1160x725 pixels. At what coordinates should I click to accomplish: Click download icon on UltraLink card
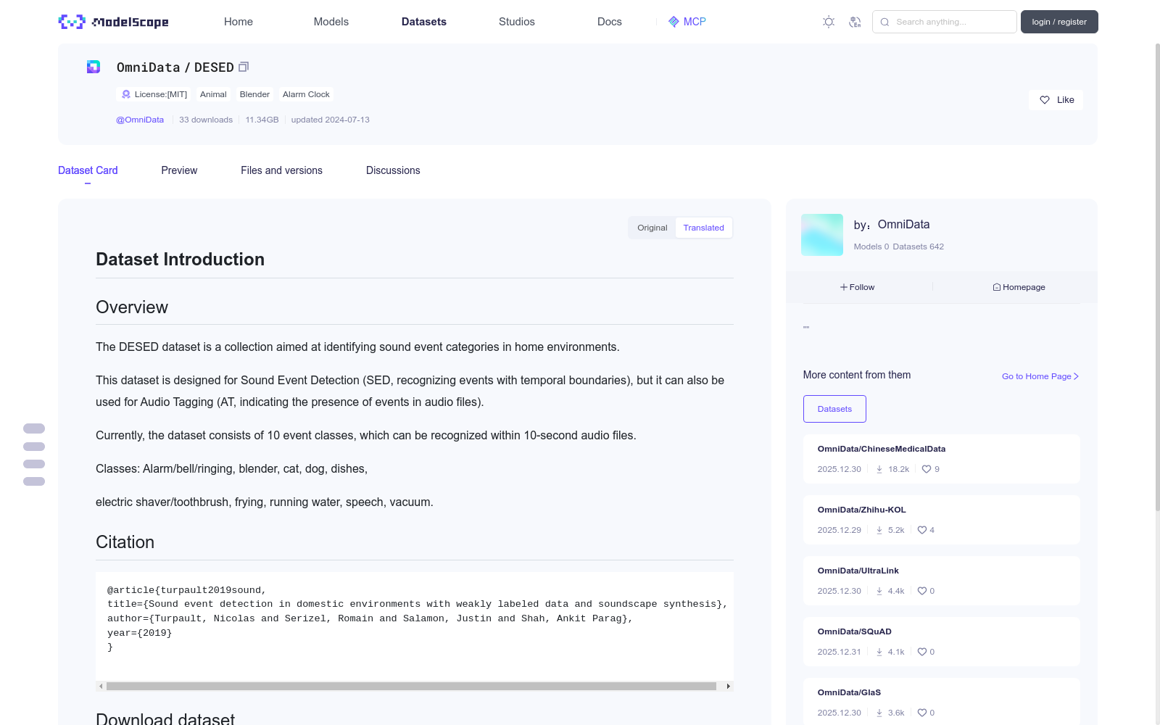(x=879, y=591)
